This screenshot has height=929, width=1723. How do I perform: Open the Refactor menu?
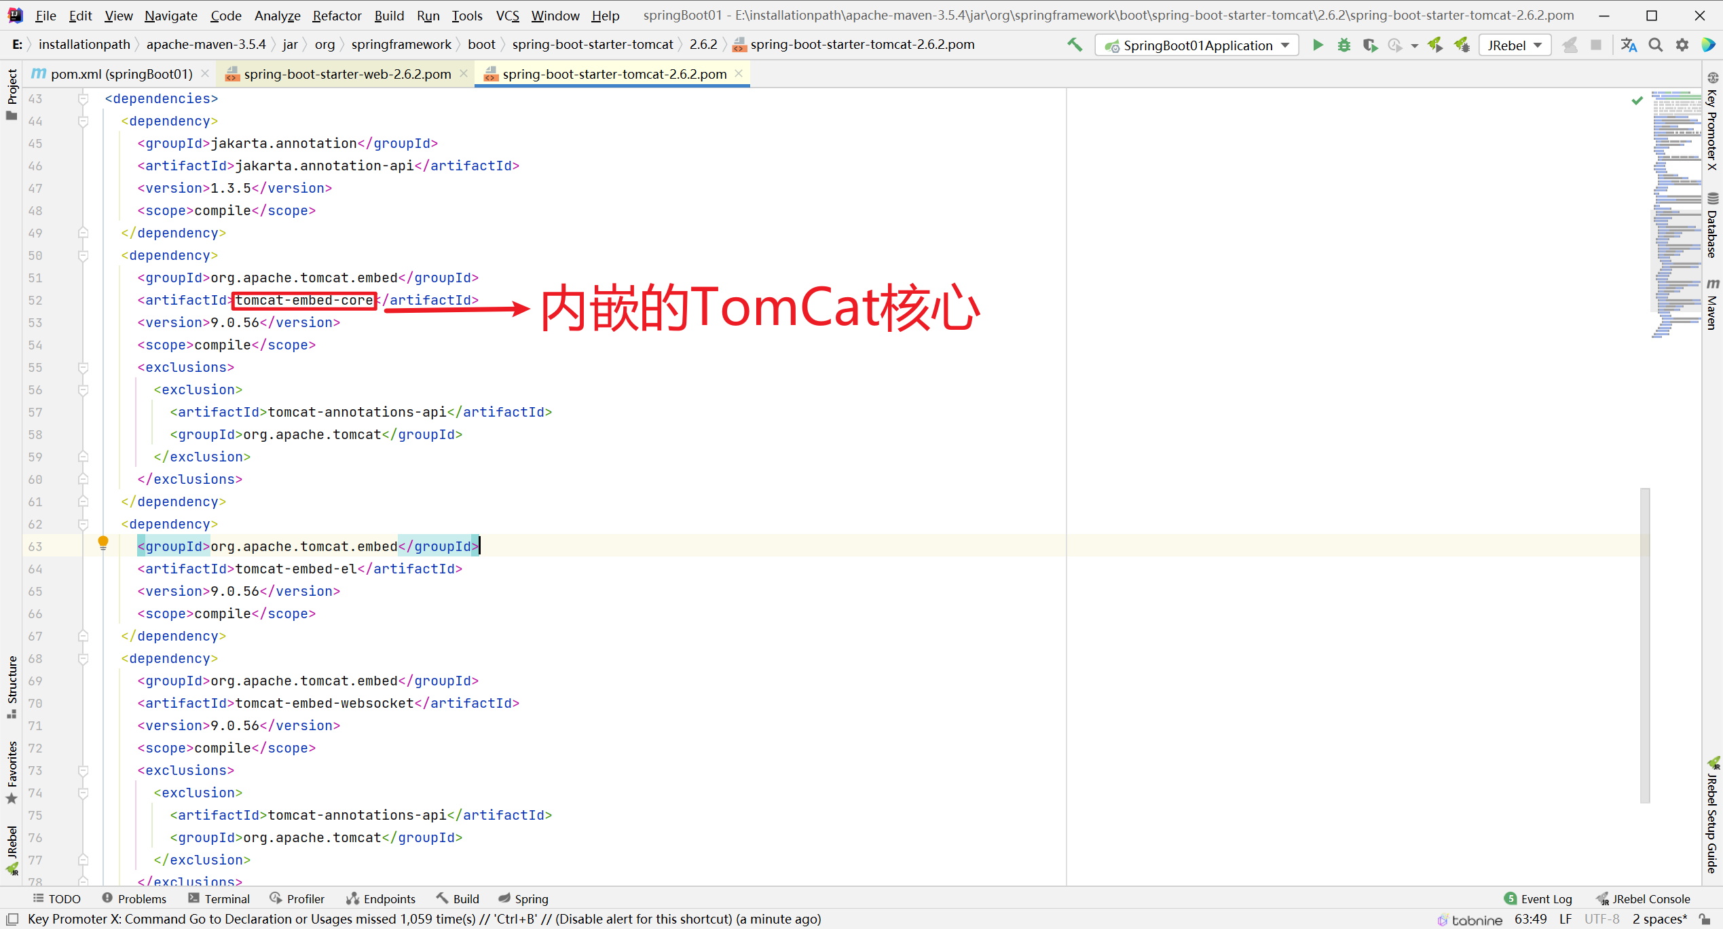pyautogui.click(x=336, y=15)
